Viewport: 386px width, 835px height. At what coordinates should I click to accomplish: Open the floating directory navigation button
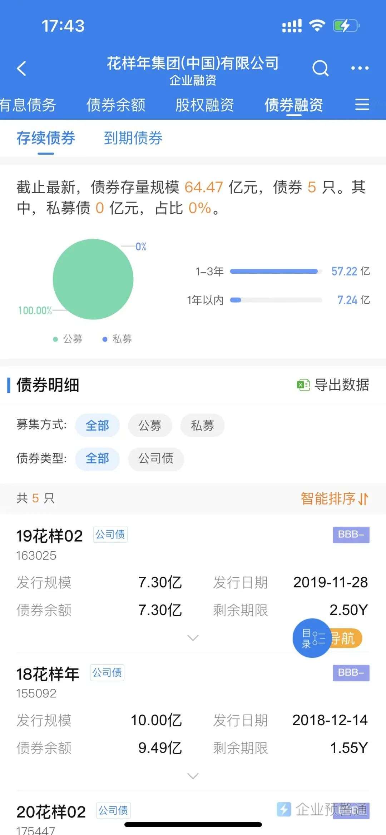[312, 638]
